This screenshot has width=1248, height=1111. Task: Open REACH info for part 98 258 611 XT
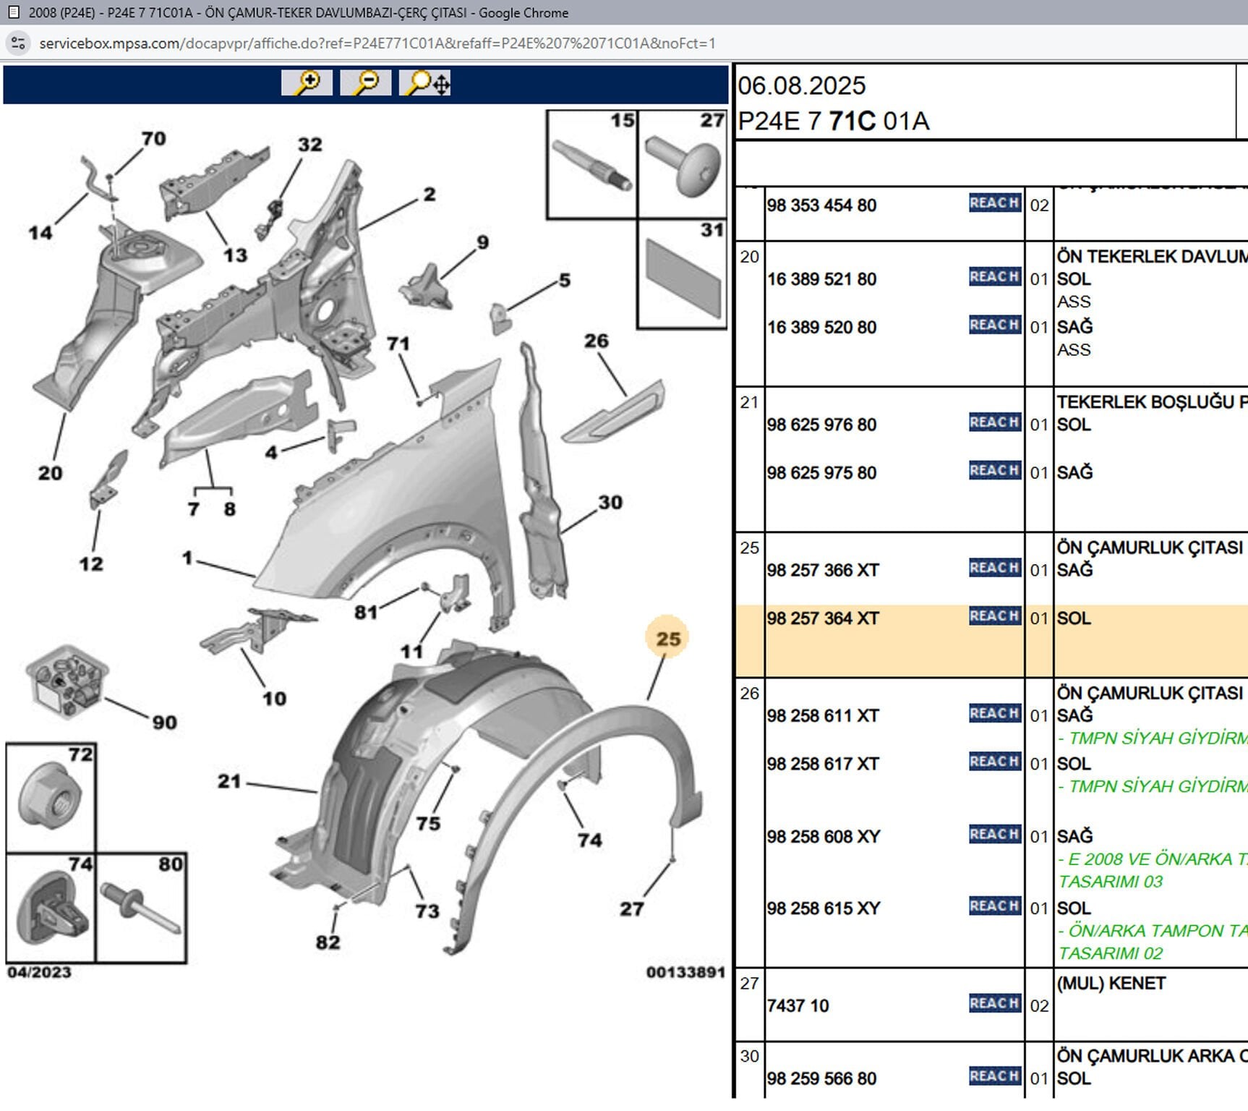pos(995,714)
